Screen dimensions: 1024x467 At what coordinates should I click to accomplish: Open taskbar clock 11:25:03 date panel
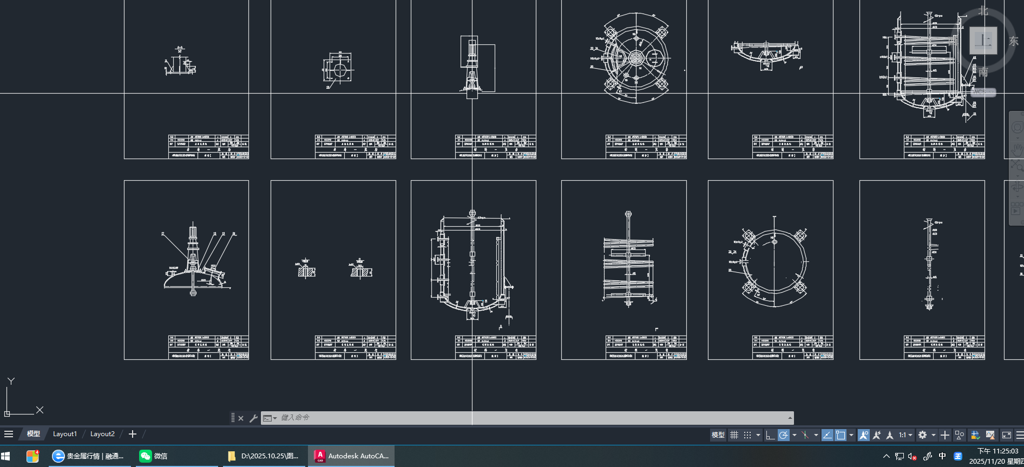(x=996, y=456)
